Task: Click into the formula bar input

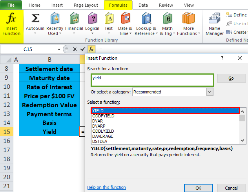Action: [x=172, y=49]
